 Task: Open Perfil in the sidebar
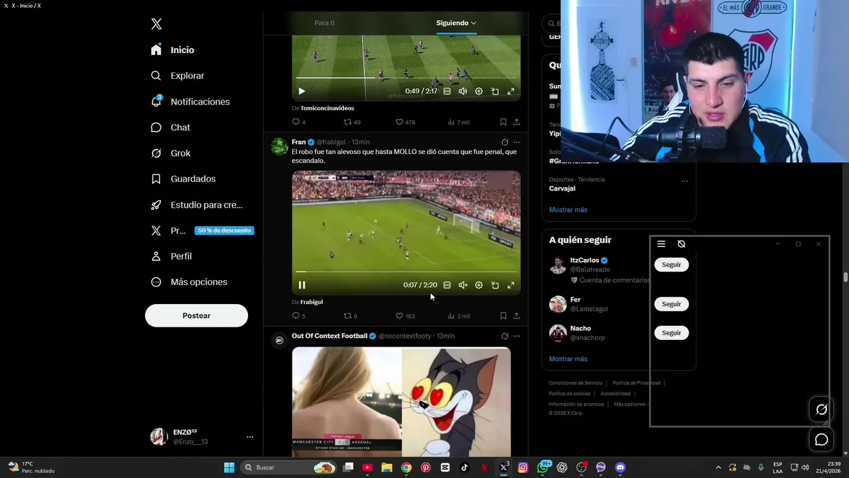click(x=171, y=256)
